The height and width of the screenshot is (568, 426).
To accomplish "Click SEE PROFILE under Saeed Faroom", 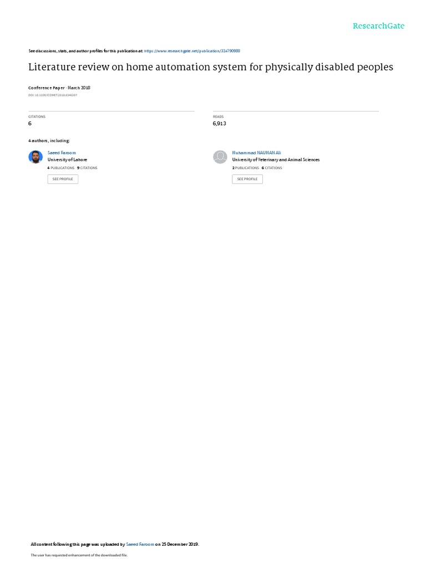I will pos(63,179).
